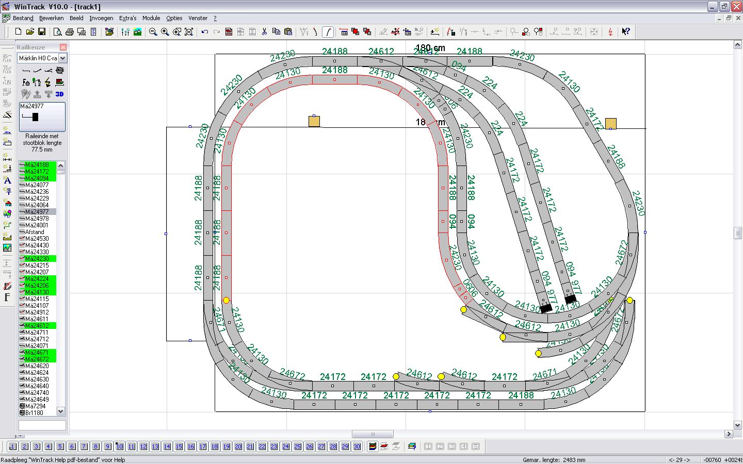Undo the last action with the blue arrow
Viewport: 743px width, 464px height.
(x=205, y=32)
